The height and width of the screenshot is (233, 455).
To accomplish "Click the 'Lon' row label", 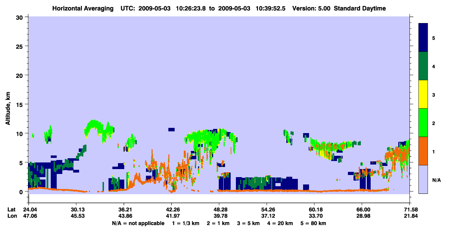I will (12, 216).
